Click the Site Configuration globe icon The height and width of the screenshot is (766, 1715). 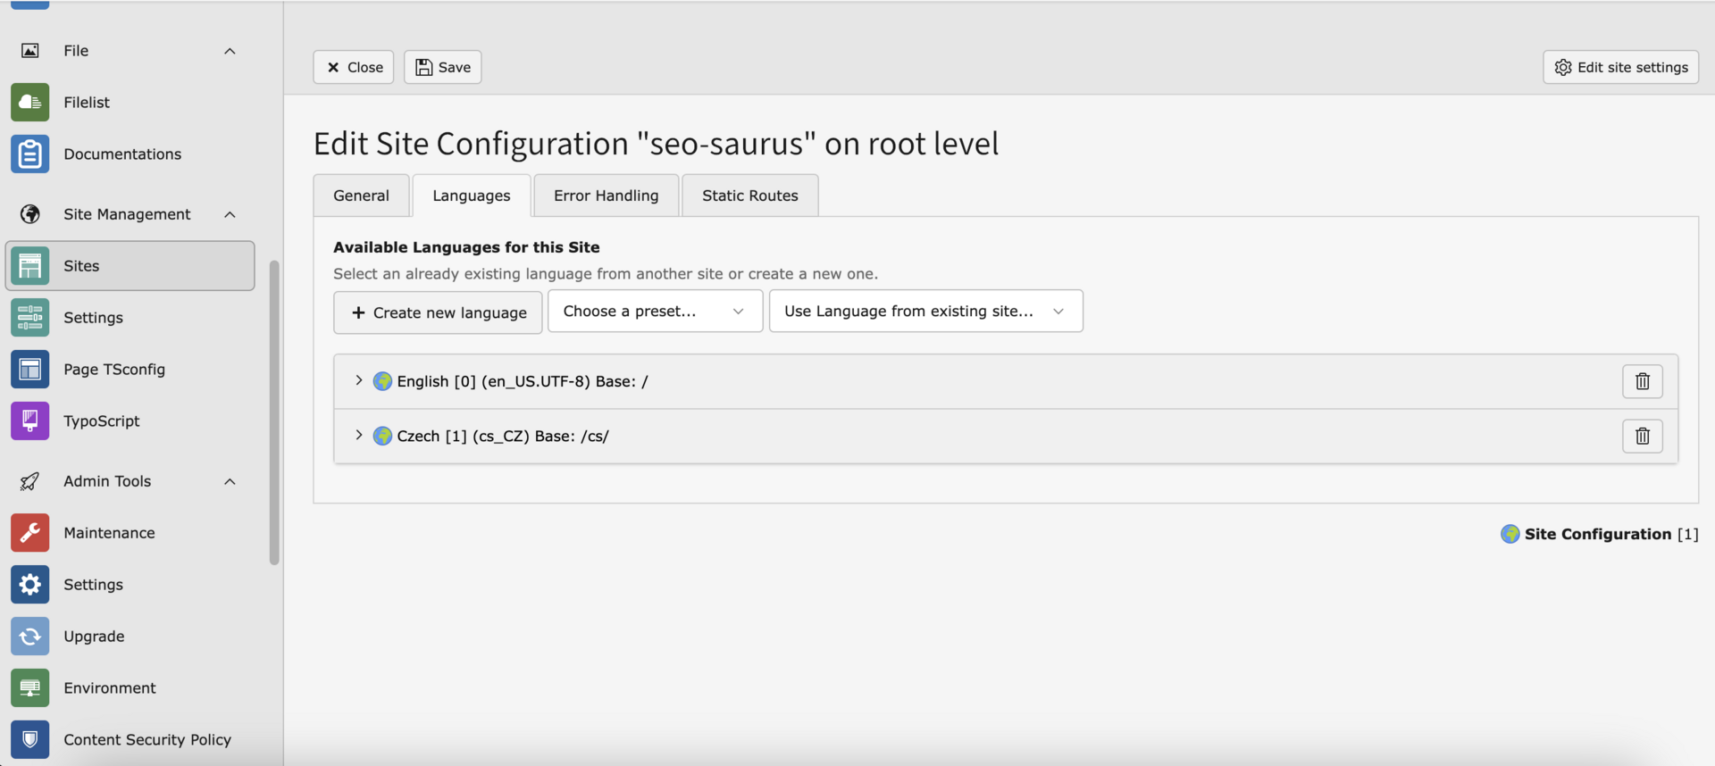[x=1510, y=534]
